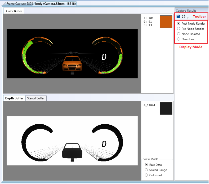Select Overdraw display mode
209x184 pixels.
(x=186, y=39)
